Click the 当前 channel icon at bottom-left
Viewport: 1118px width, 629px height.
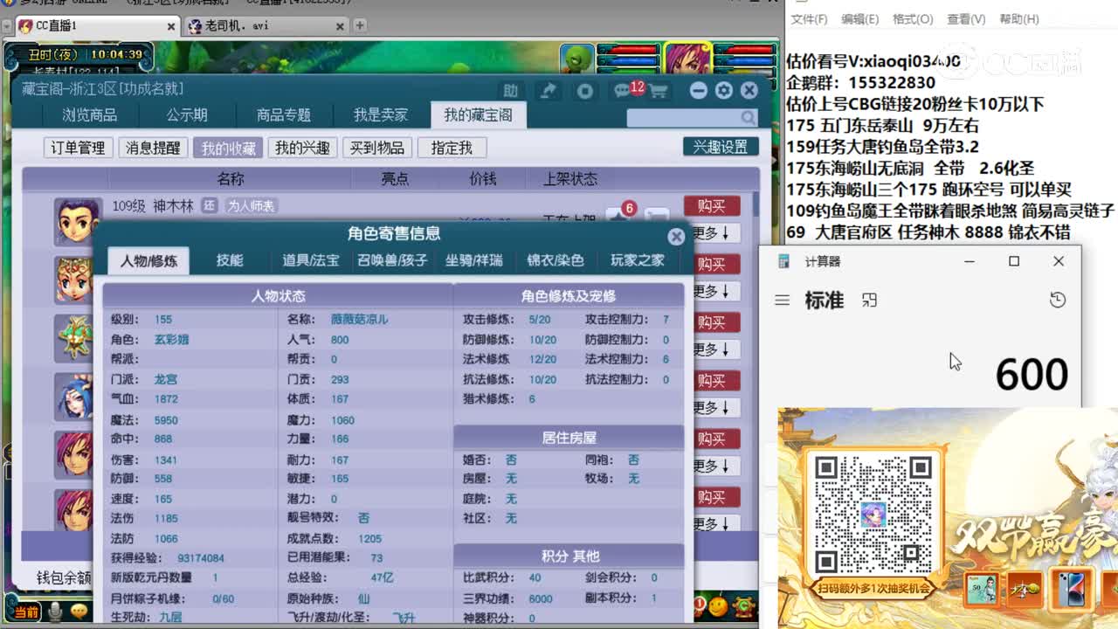(26, 612)
